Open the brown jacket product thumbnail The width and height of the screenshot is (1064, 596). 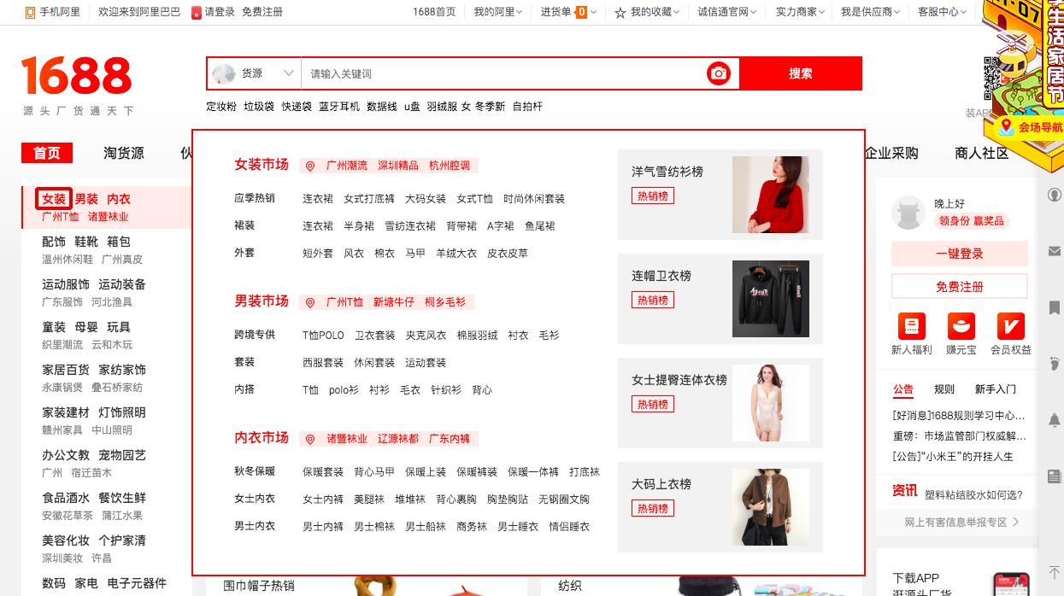pyautogui.click(x=771, y=507)
